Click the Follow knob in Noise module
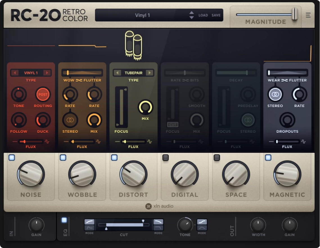 pyautogui.click(x=19, y=120)
